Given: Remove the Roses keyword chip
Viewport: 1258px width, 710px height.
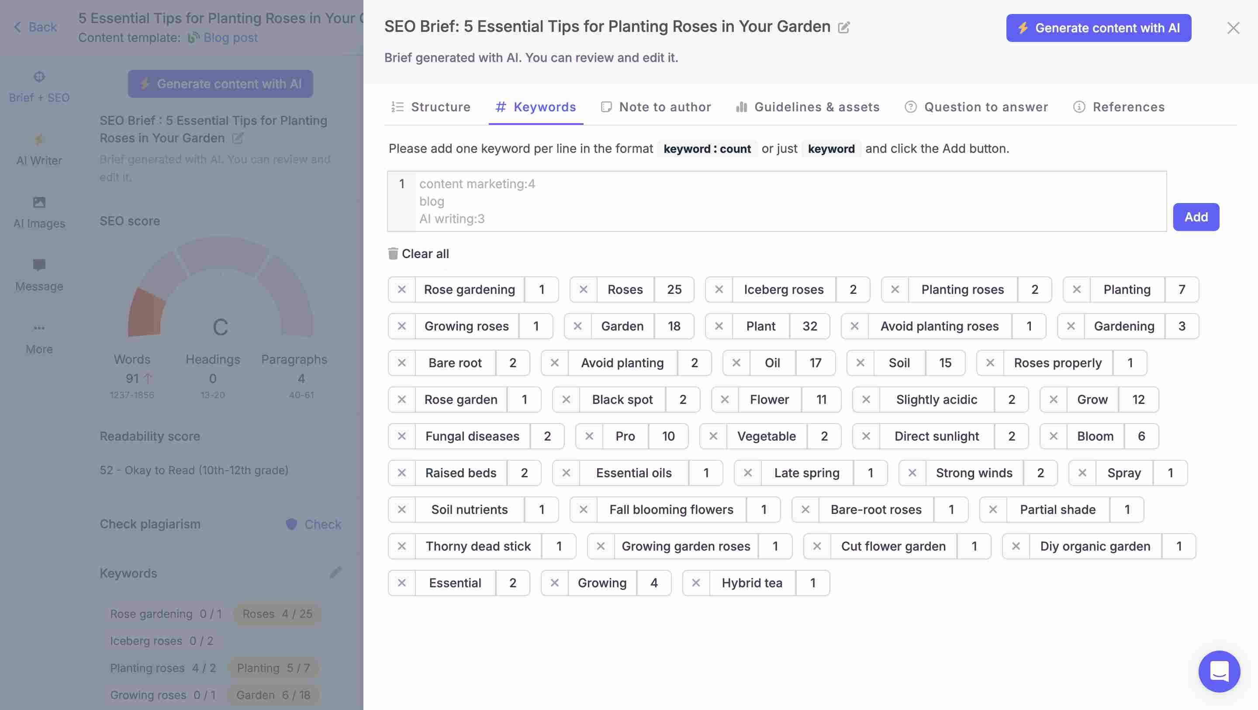Looking at the screenshot, I should pyautogui.click(x=583, y=290).
